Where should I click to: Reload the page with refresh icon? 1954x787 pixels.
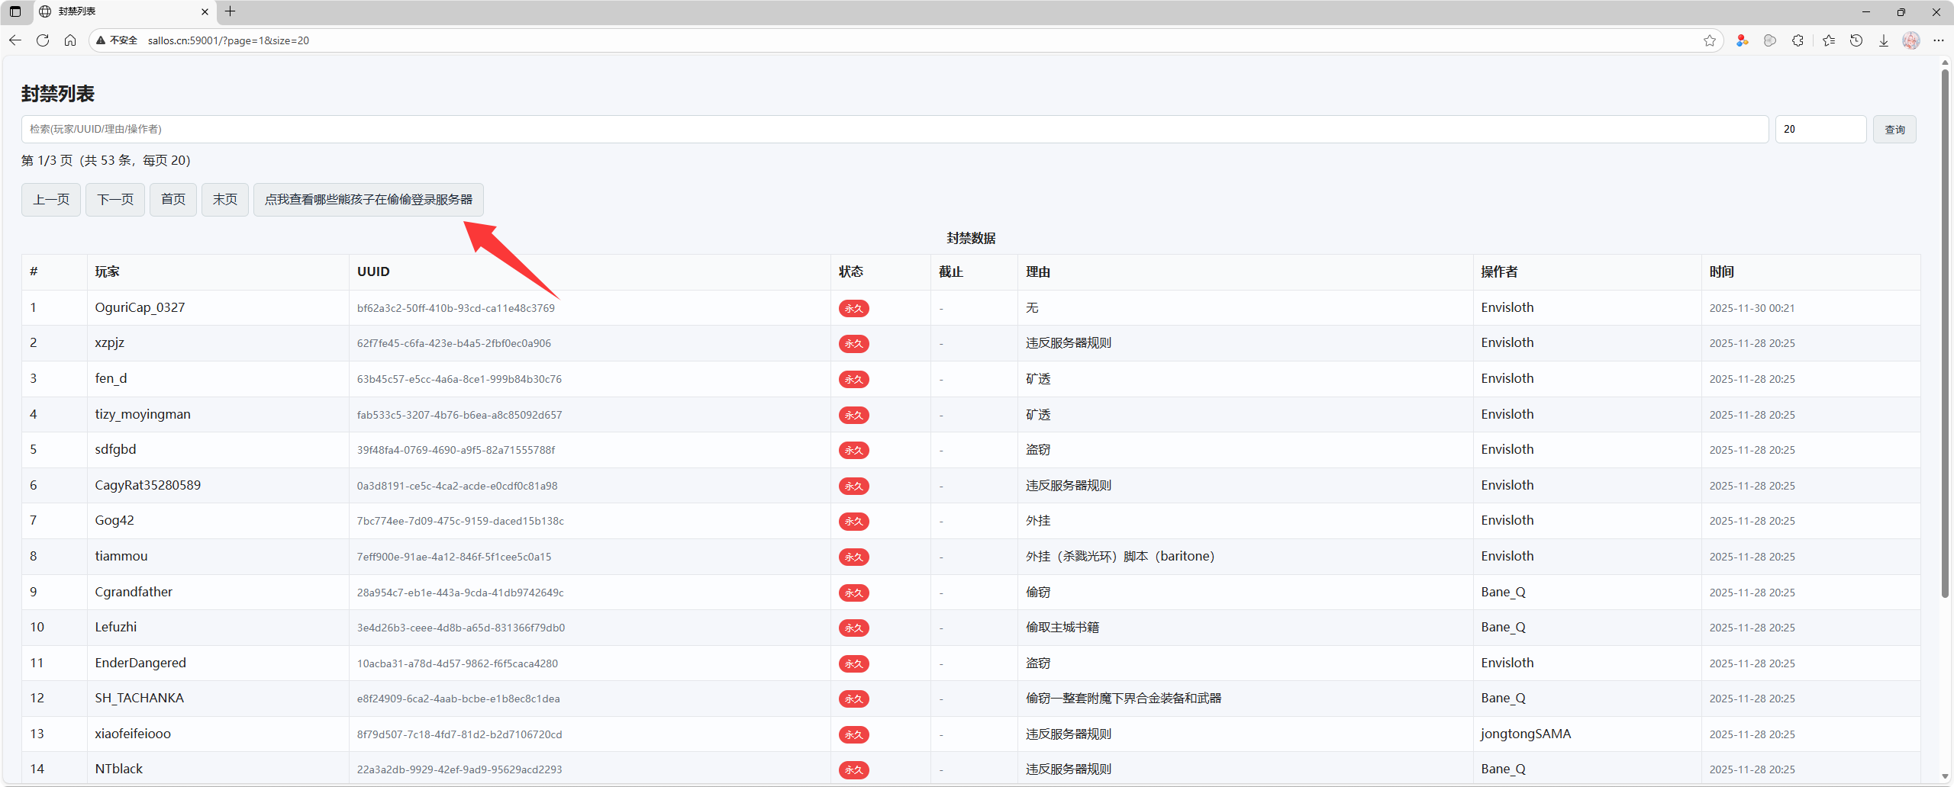[43, 40]
